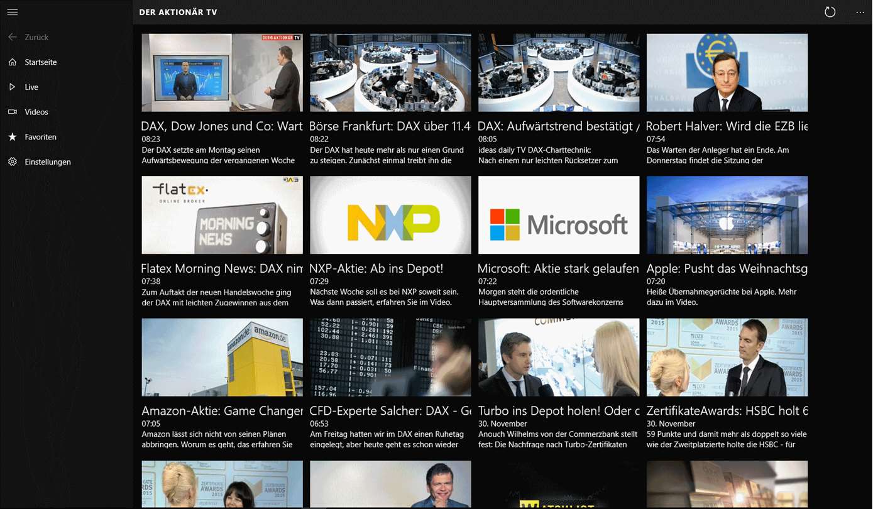The width and height of the screenshot is (873, 509).
Task: Click 'ideas daily TV DAX-Charttechnik' description
Action: (x=548, y=155)
